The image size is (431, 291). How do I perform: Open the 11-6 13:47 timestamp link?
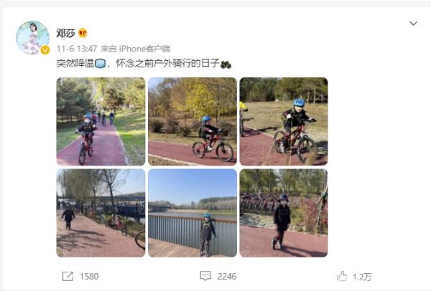(77, 49)
